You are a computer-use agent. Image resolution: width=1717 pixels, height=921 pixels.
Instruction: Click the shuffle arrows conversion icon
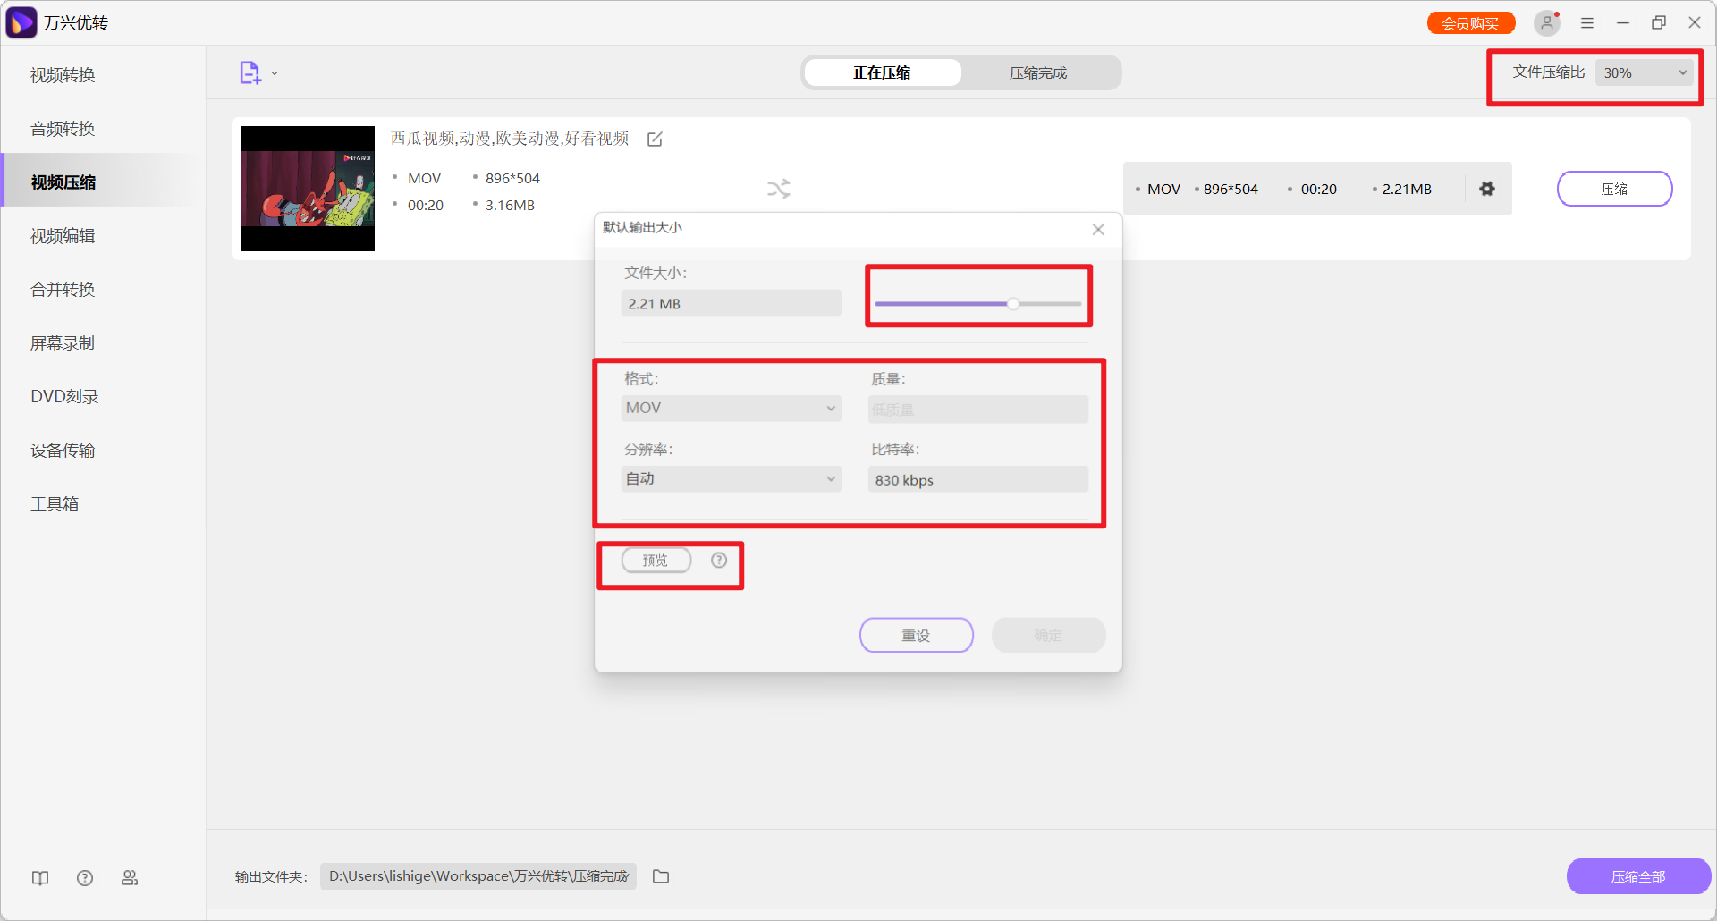coord(778,189)
